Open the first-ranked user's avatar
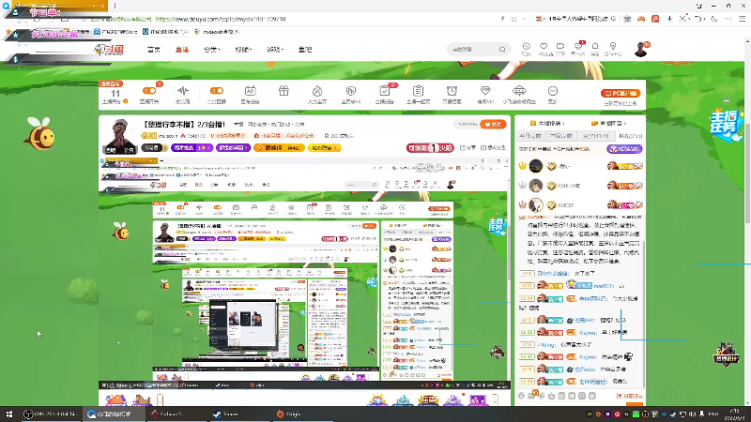Viewport: 751px width, 422px height. pyautogui.click(x=535, y=166)
